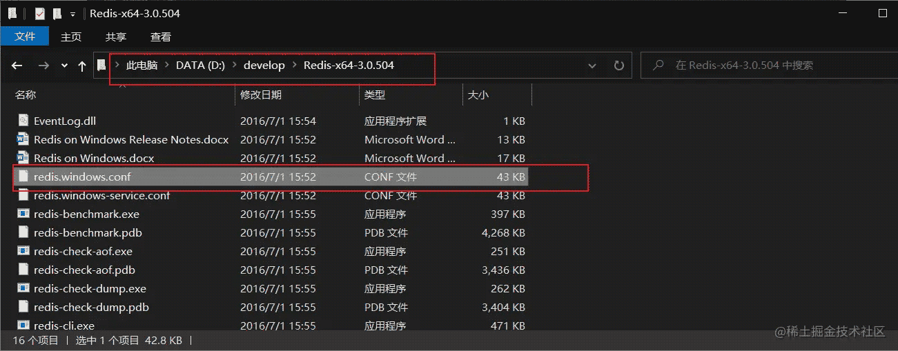Click file name redis-check-aof.exe
The width and height of the screenshot is (898, 351).
tap(83, 251)
